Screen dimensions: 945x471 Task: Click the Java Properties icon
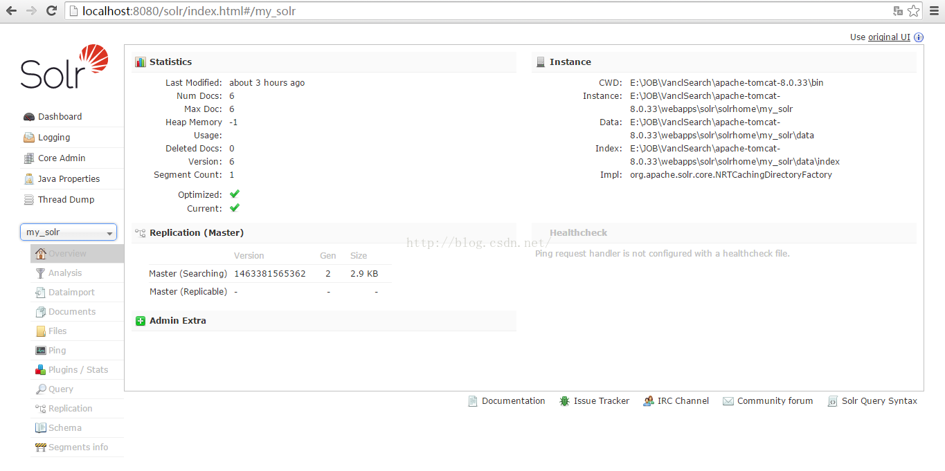[x=29, y=179]
